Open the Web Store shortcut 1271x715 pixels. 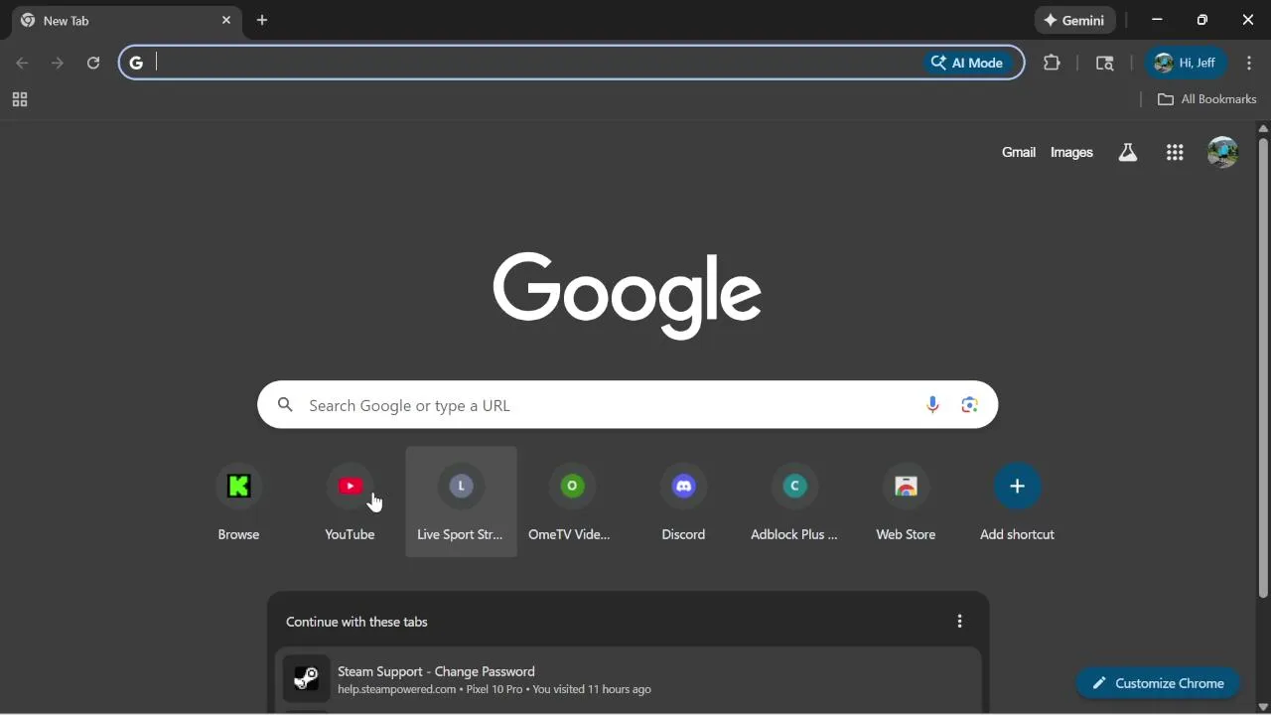pos(906,501)
